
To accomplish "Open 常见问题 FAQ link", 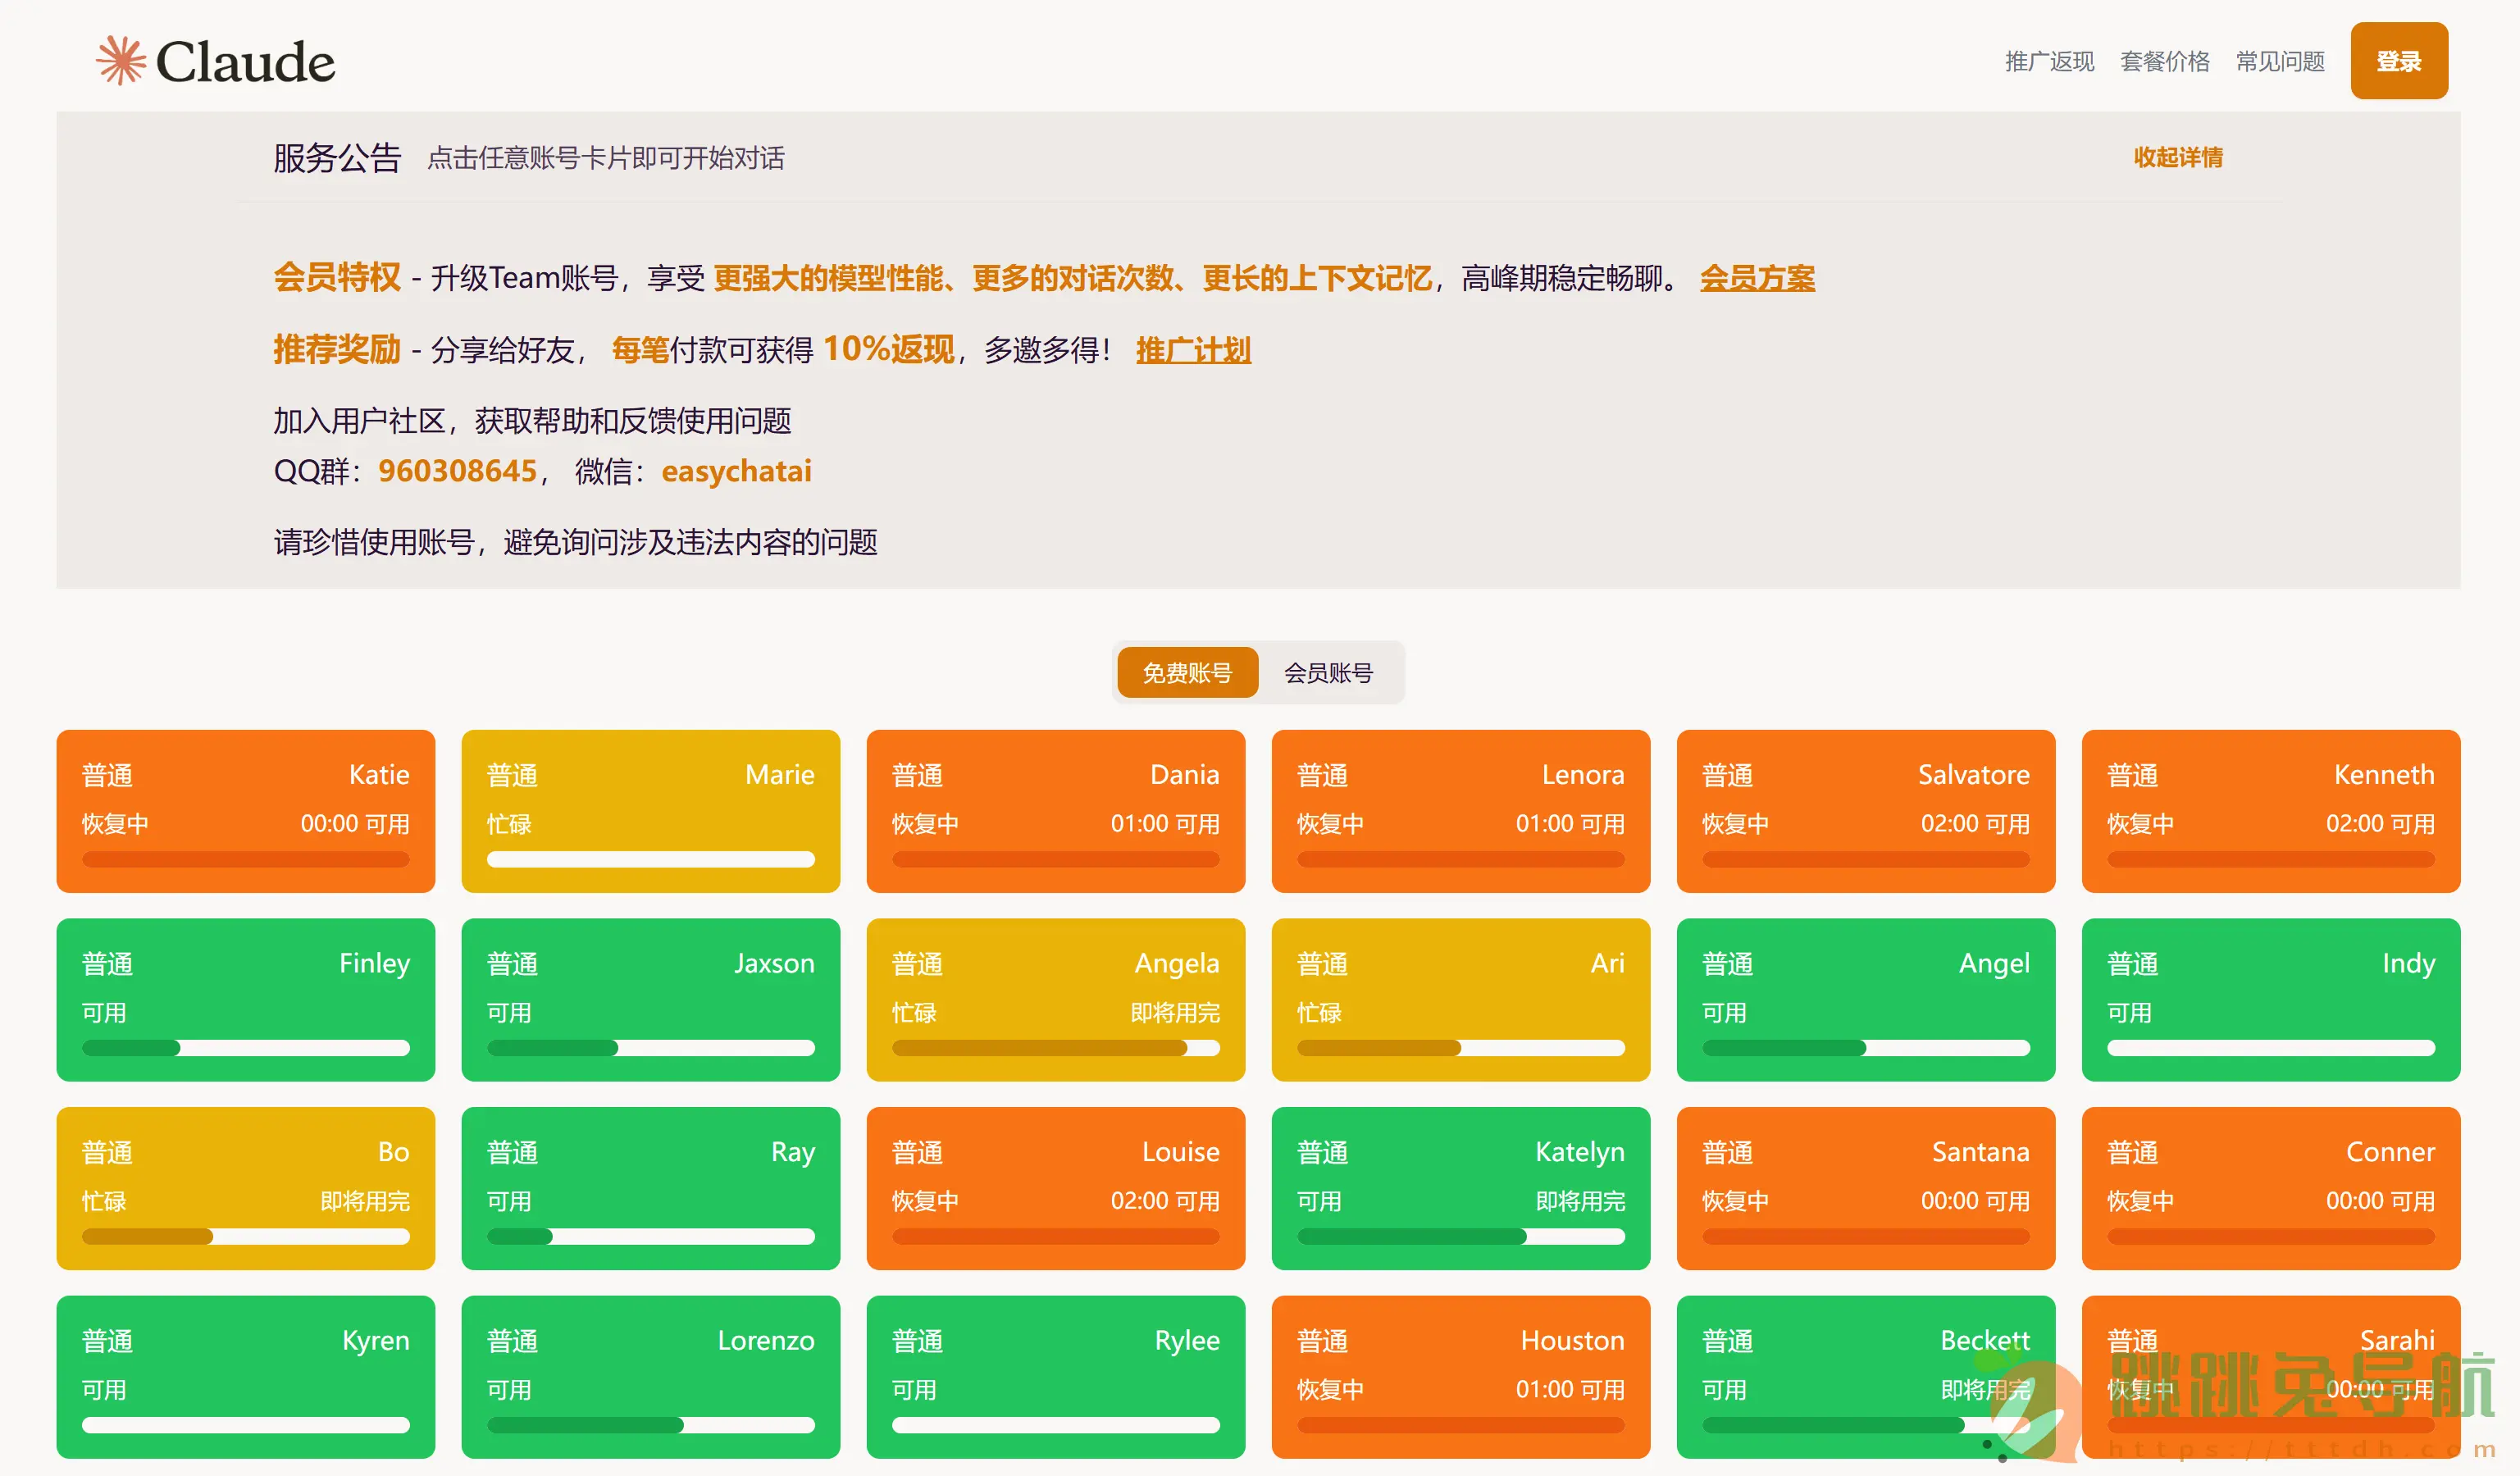I will pos(2280,62).
